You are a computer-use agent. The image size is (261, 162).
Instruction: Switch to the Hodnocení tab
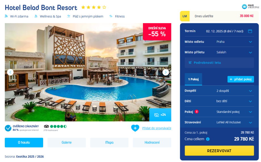[152, 142]
